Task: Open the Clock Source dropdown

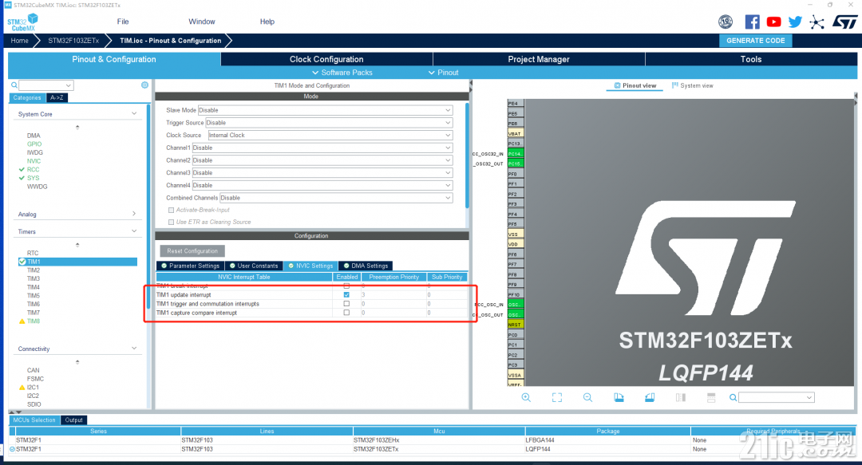Action: tap(330, 136)
